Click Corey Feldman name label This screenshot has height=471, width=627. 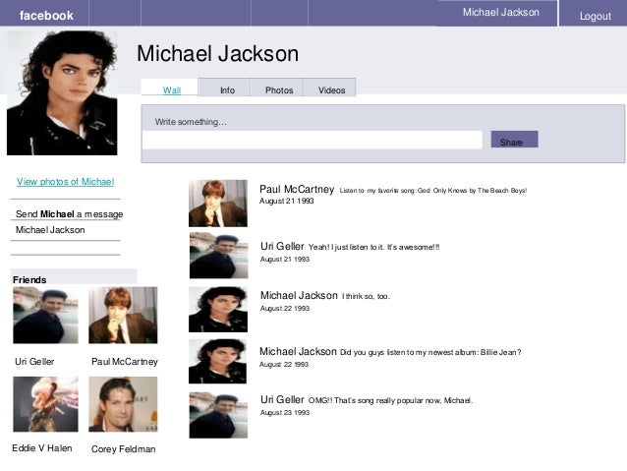pyautogui.click(x=123, y=449)
